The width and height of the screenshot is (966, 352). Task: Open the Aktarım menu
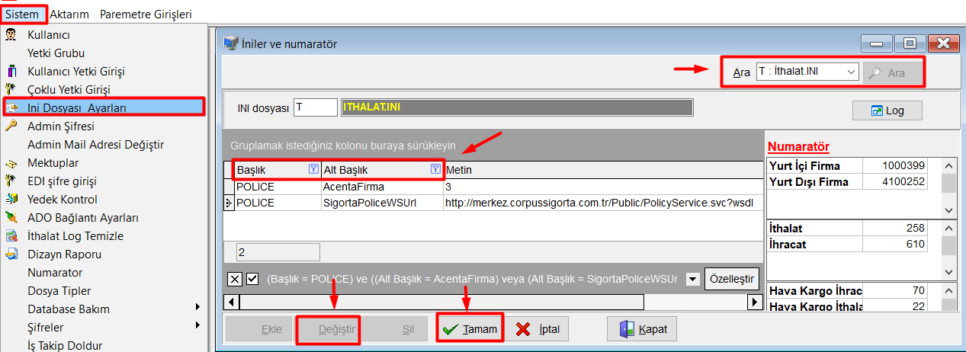pos(69,14)
